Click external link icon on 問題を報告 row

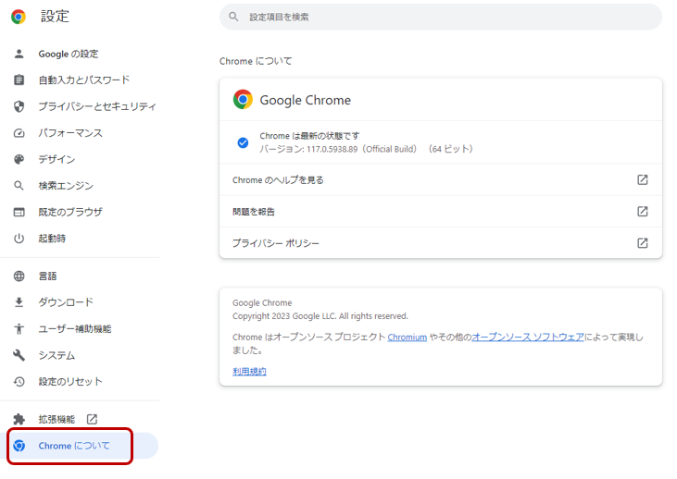point(642,212)
